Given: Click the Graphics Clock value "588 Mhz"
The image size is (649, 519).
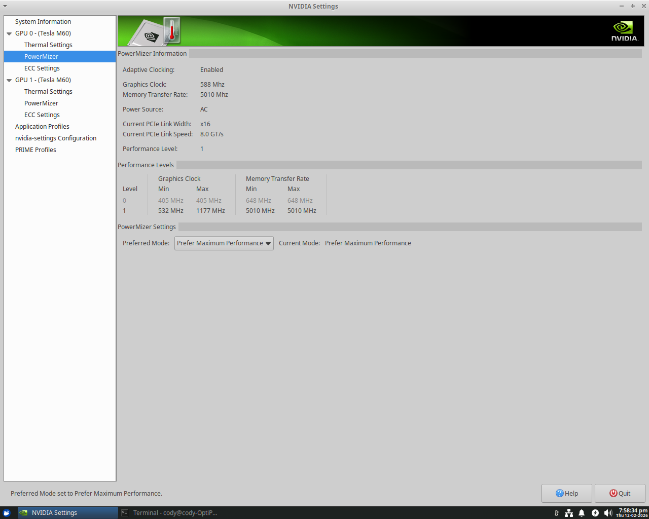Looking at the screenshot, I should pyautogui.click(x=212, y=85).
